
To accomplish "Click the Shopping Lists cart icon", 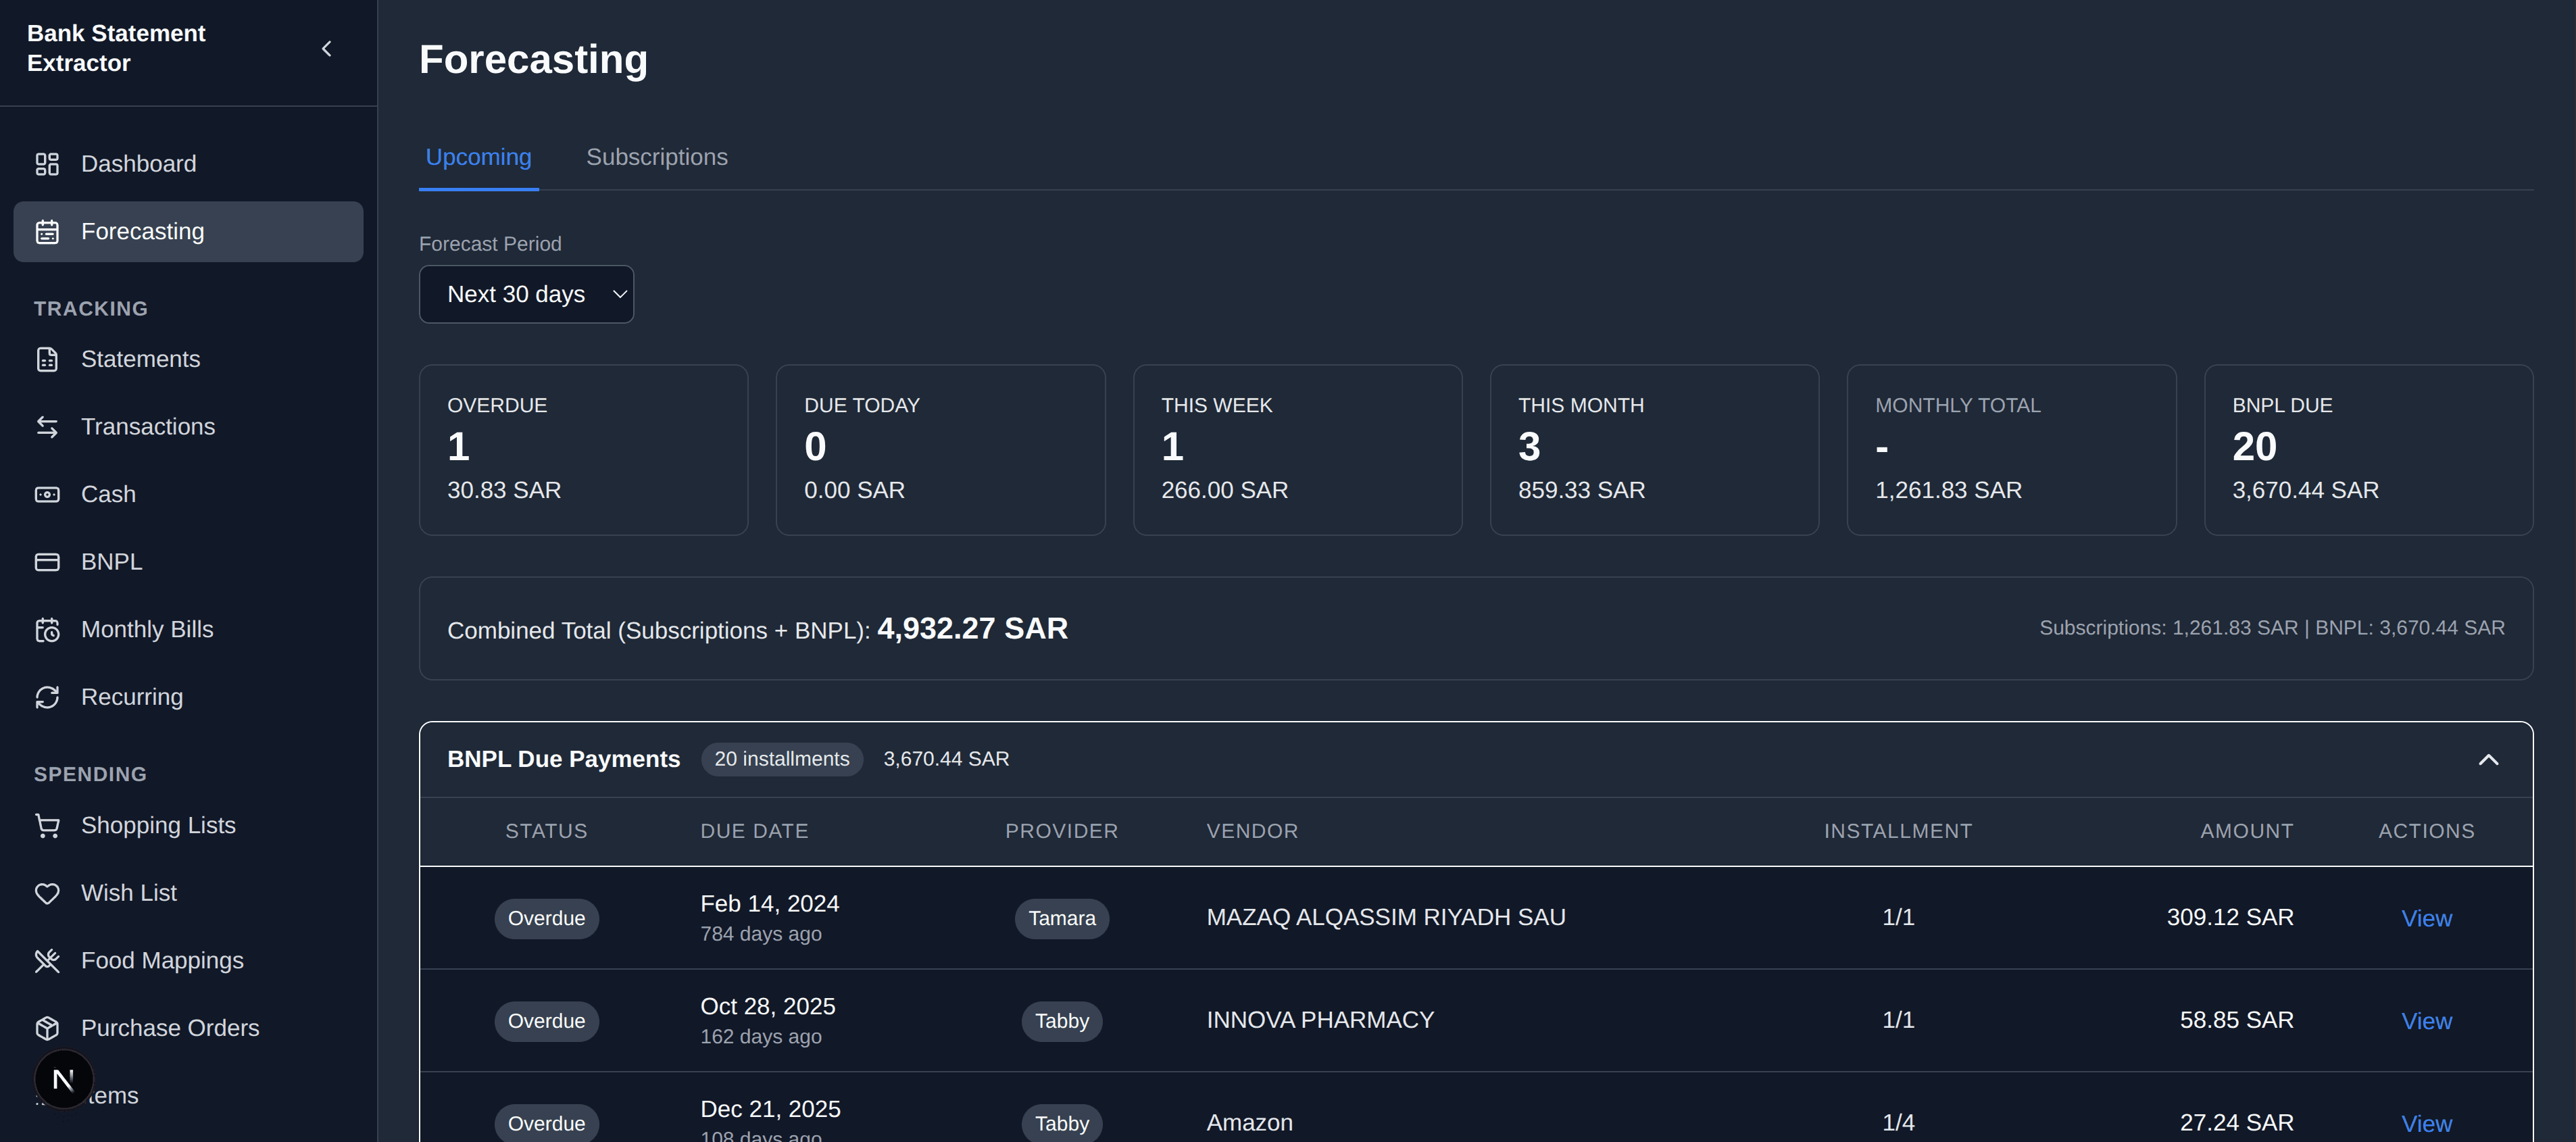I will (47, 826).
